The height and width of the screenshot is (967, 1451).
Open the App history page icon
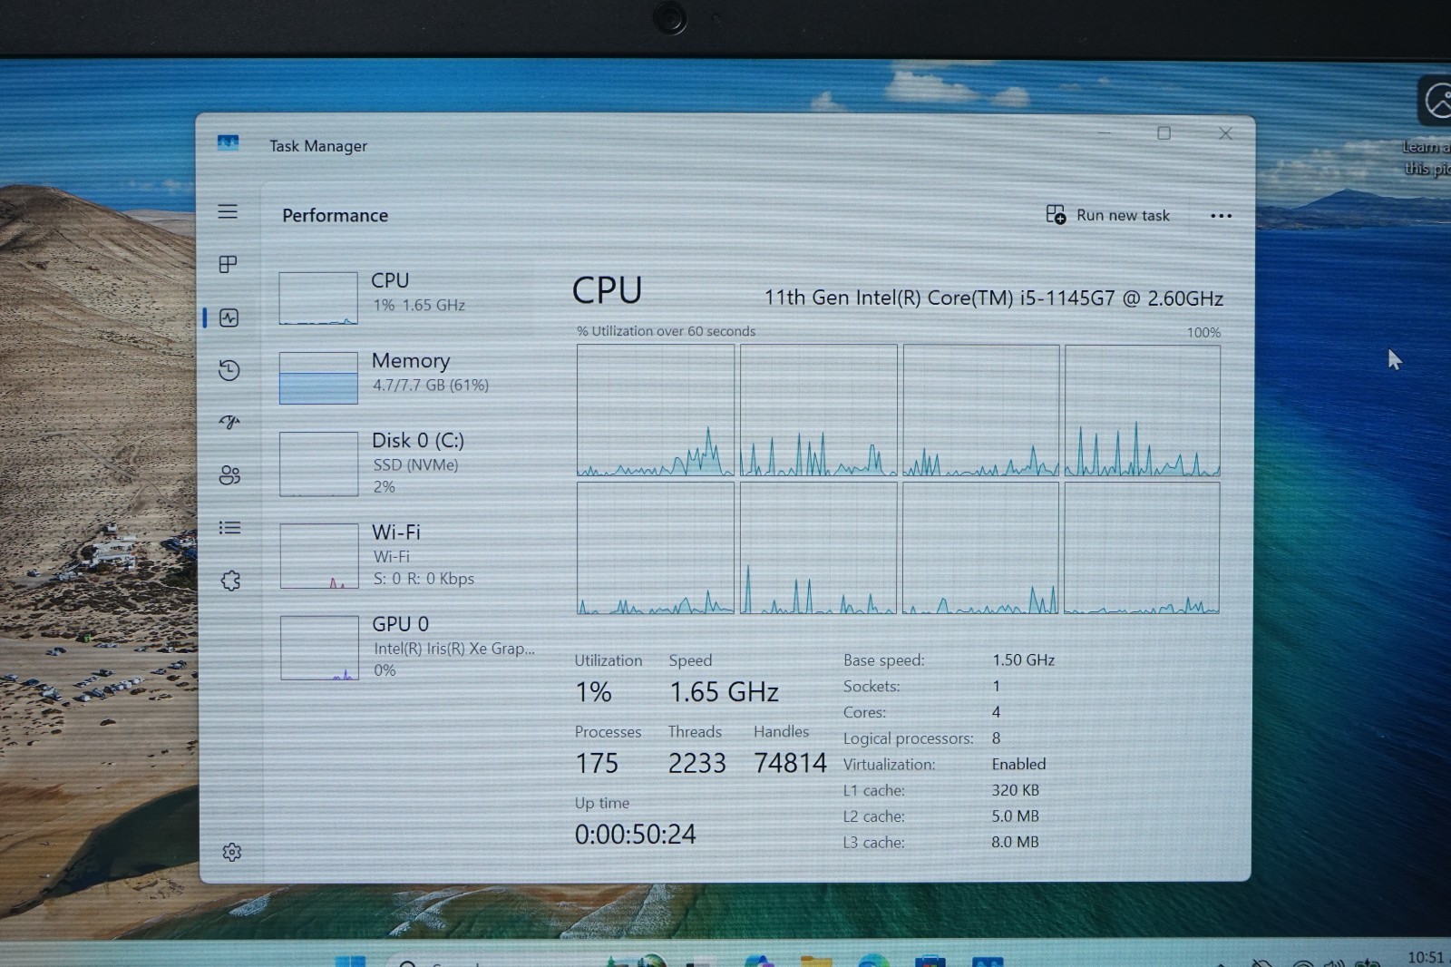point(229,370)
